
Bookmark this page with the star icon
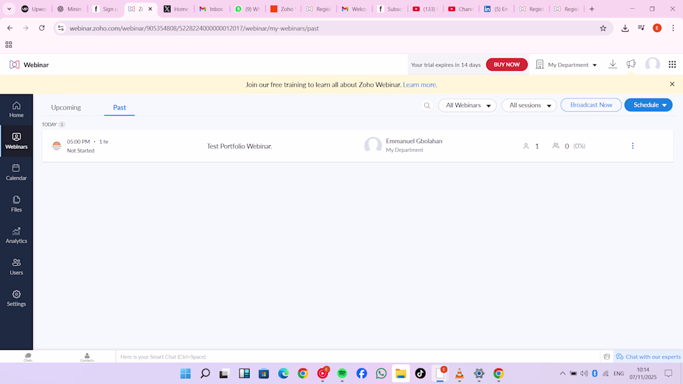(x=603, y=29)
